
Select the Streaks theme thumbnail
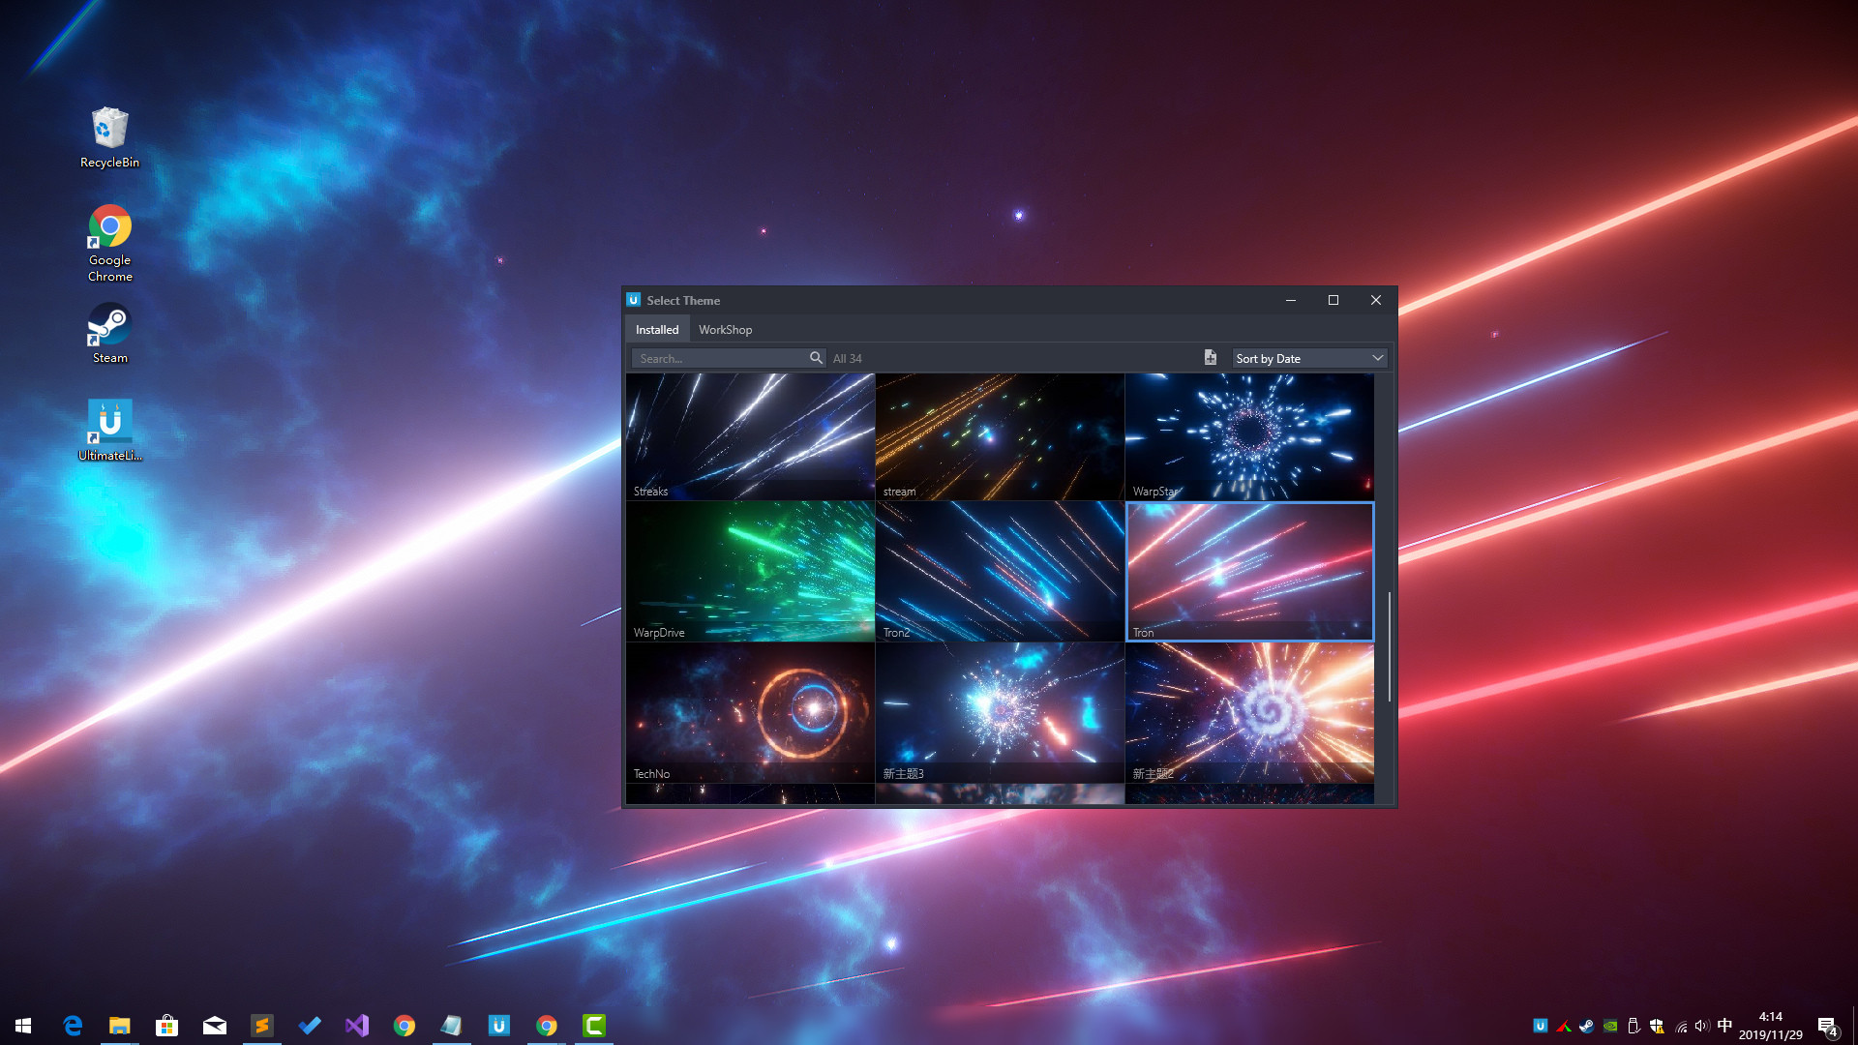(749, 433)
